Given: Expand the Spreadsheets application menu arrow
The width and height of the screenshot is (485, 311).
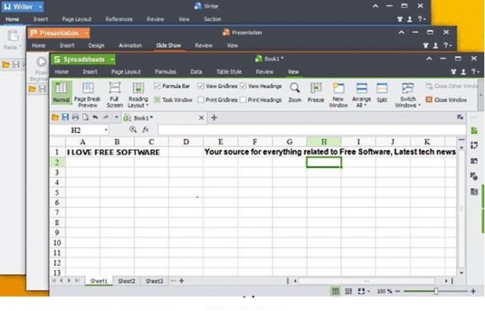Looking at the screenshot, I should 112,60.
